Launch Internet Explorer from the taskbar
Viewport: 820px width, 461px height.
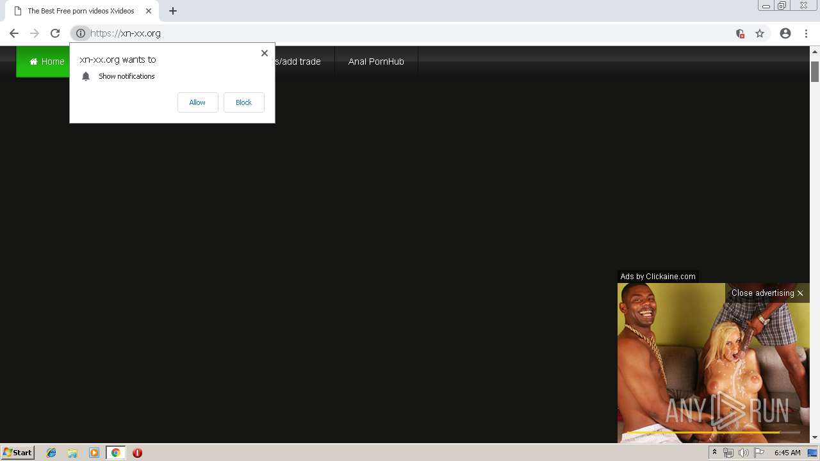(51, 453)
